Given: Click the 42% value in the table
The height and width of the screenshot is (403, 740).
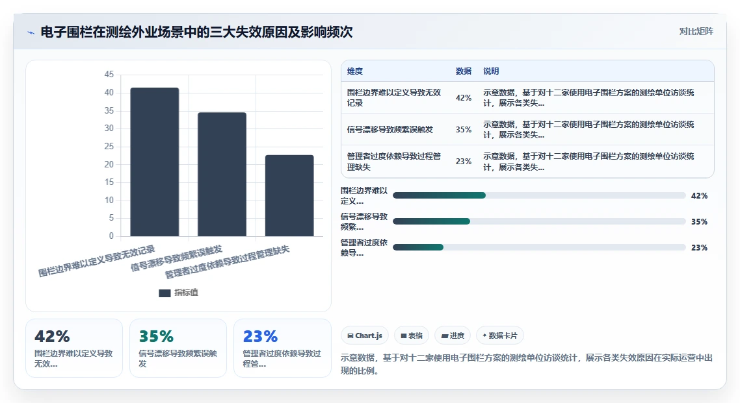Looking at the screenshot, I should click(464, 98).
